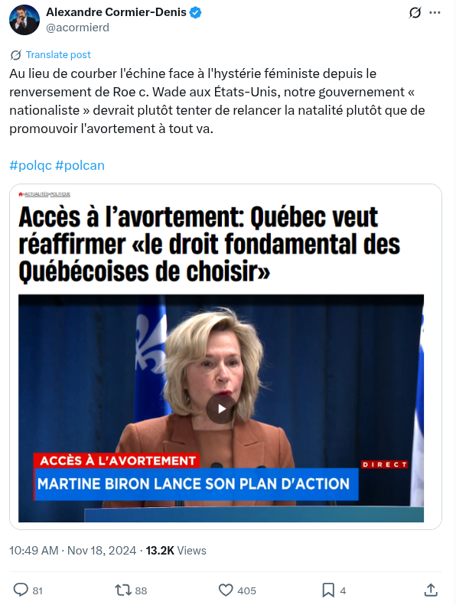Viewport: 456px width, 605px height.
Task: Click the Grok translate icon beside Translate post
Action: (x=16, y=55)
